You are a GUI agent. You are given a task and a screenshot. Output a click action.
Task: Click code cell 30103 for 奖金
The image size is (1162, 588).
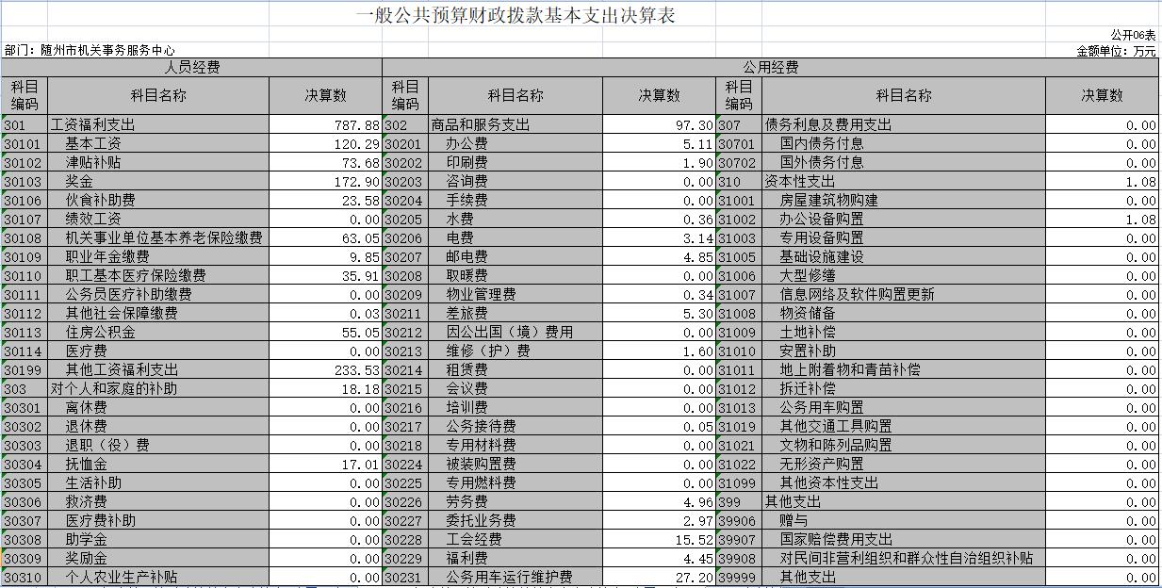(24, 182)
